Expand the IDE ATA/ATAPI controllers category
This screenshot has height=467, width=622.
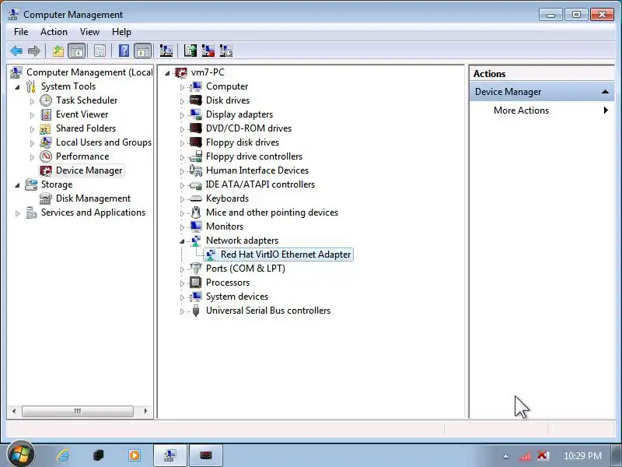(x=182, y=185)
